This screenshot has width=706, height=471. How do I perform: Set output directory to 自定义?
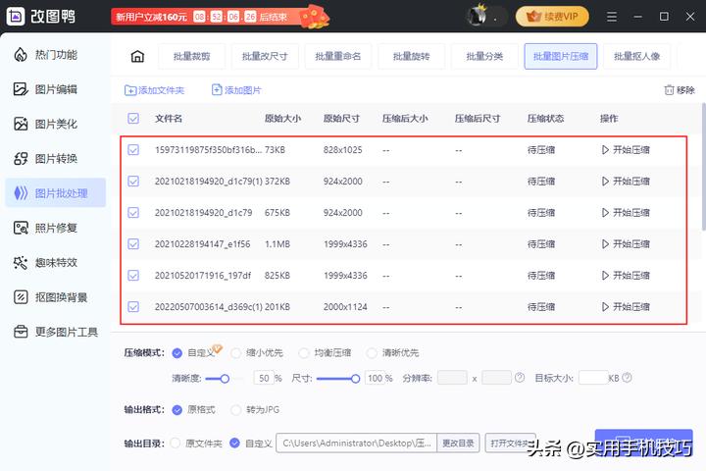coord(234,444)
